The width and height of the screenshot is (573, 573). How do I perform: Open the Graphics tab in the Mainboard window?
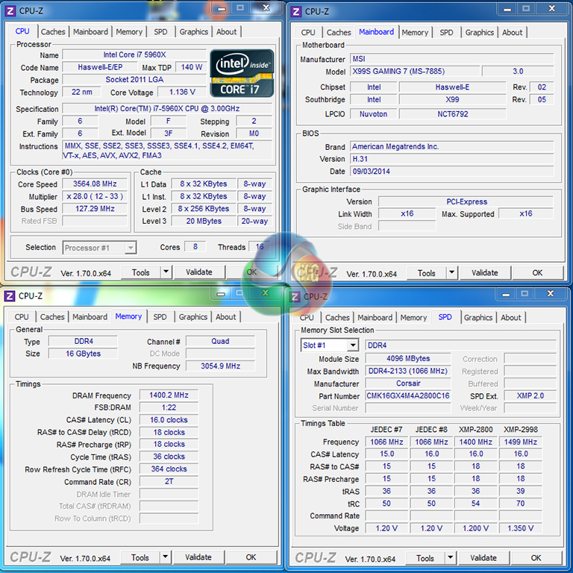[479, 33]
